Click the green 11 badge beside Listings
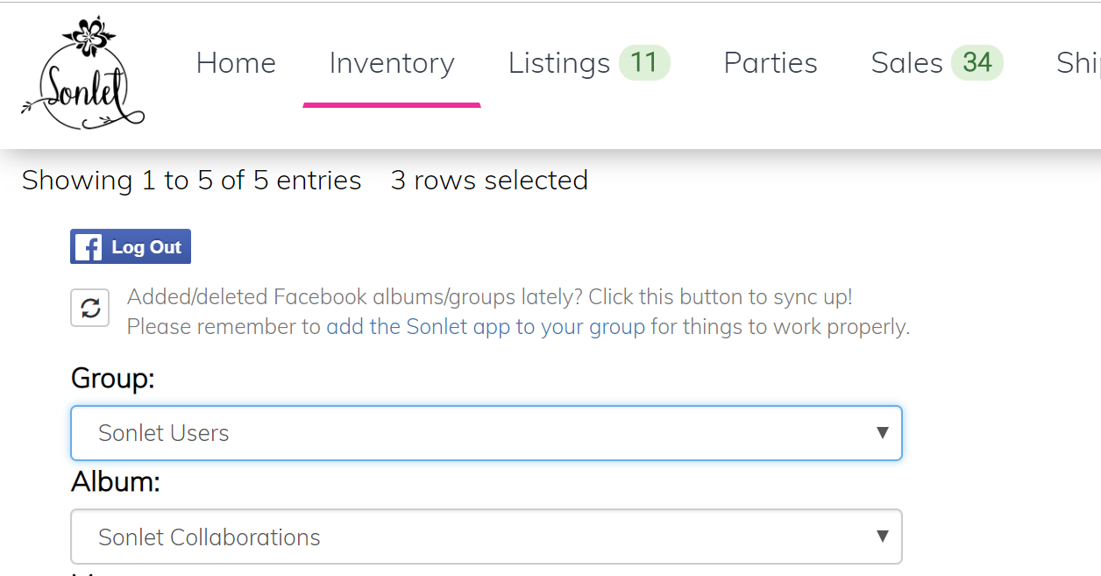 pos(643,63)
